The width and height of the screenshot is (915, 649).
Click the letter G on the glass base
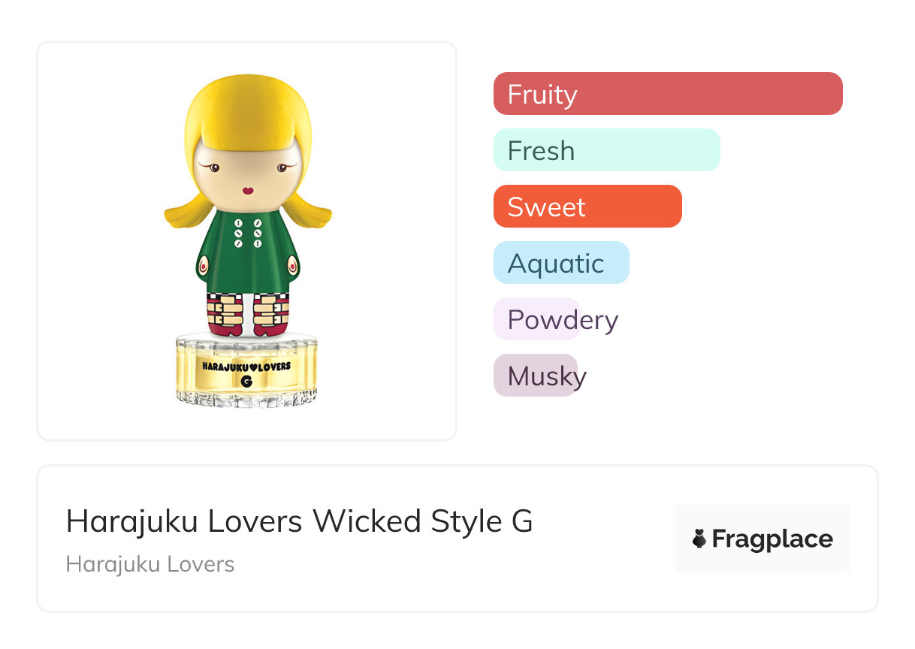tap(246, 381)
